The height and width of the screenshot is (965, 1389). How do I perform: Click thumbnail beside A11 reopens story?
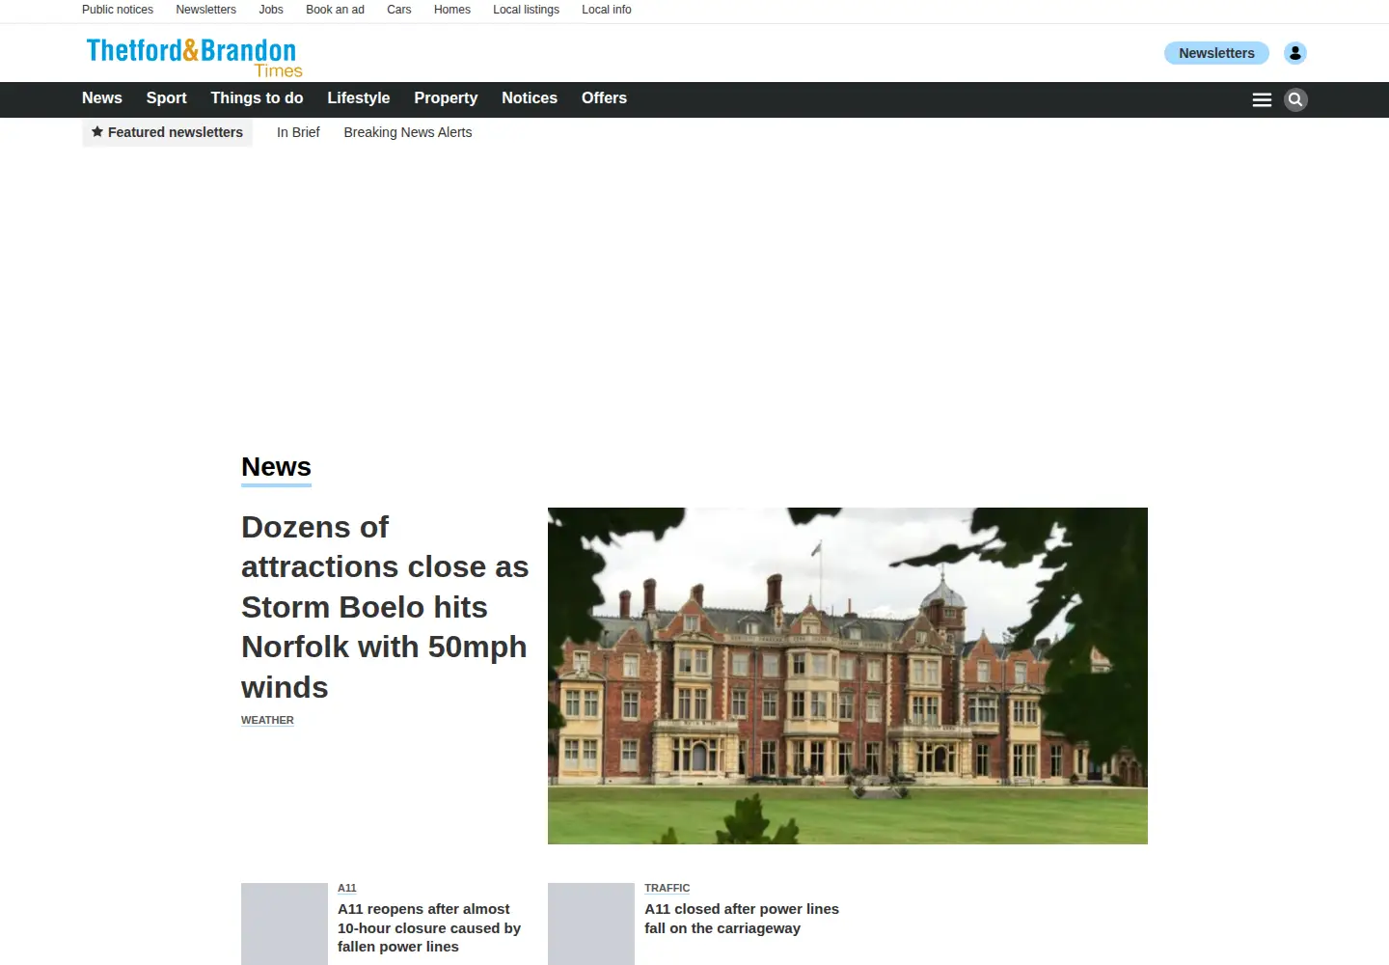click(x=285, y=924)
